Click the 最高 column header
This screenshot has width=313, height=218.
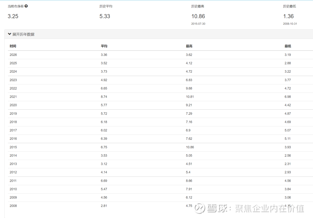click(189, 46)
